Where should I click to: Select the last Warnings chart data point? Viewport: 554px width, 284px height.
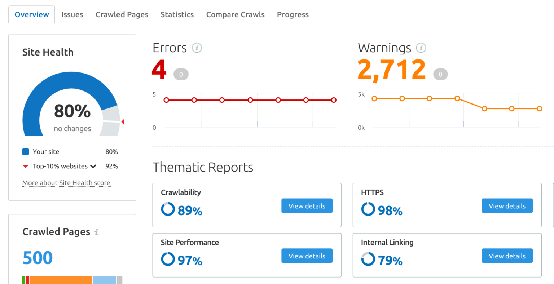(539, 108)
